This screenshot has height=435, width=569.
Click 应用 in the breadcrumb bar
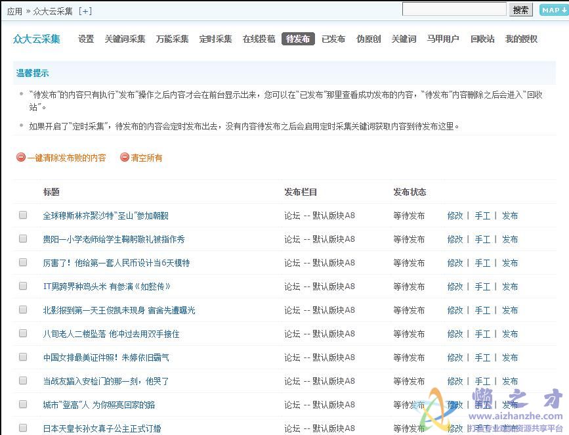(14, 11)
